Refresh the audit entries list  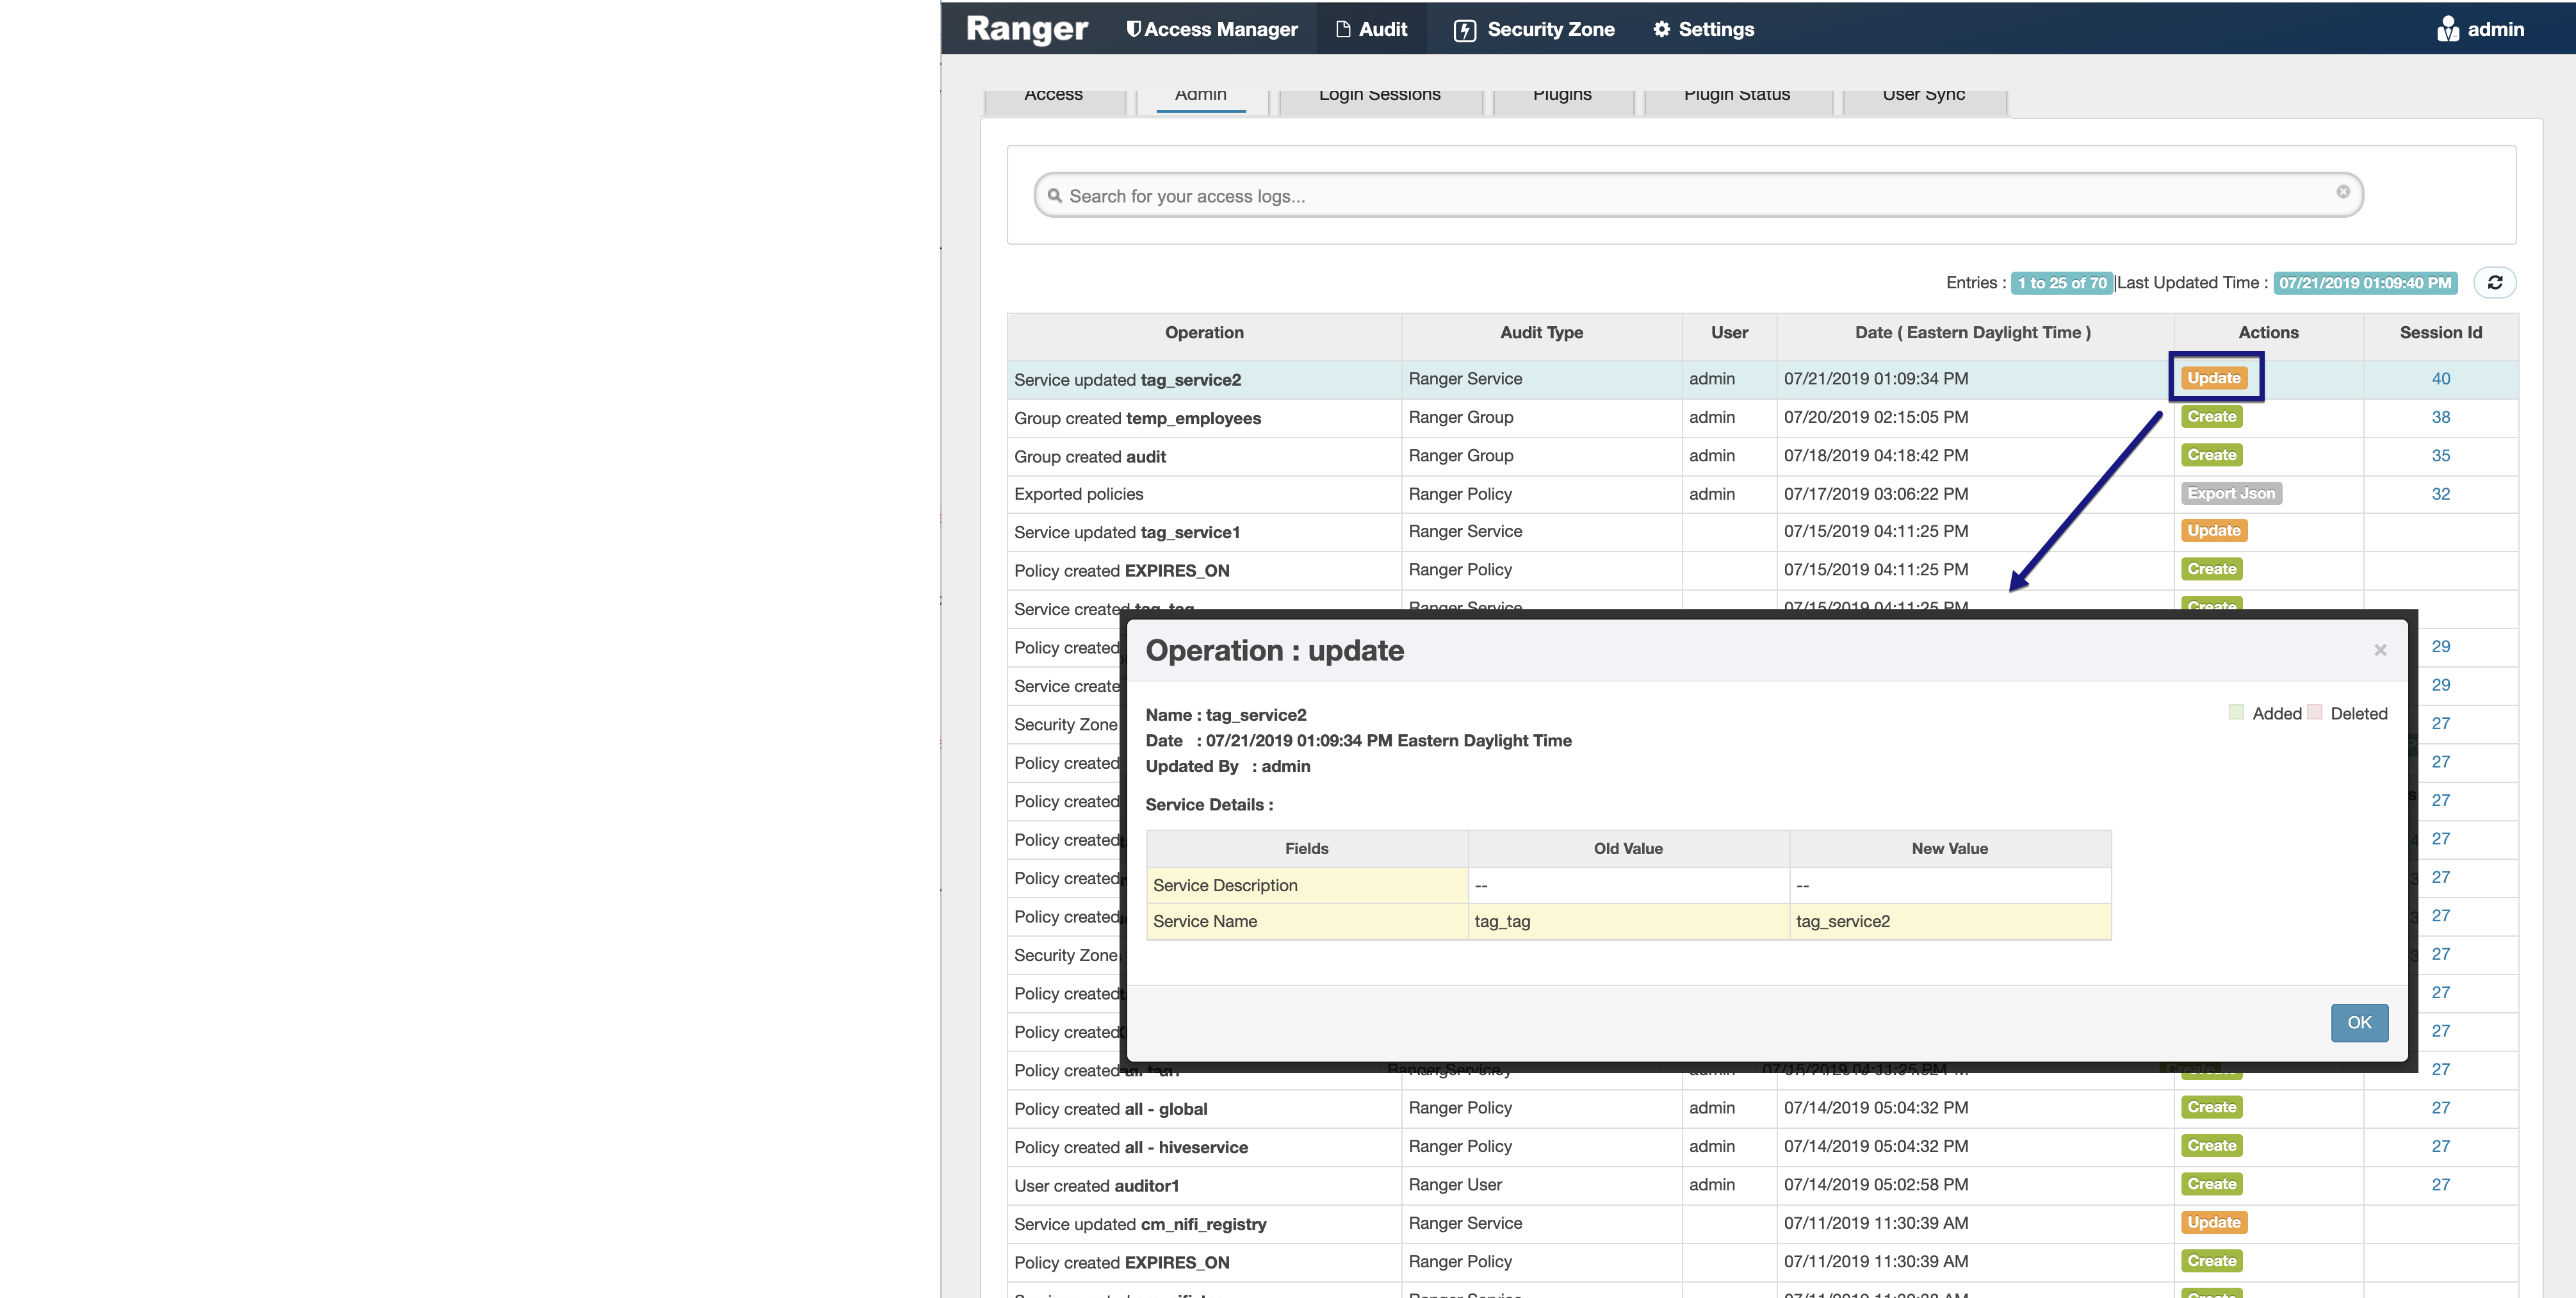[2496, 282]
